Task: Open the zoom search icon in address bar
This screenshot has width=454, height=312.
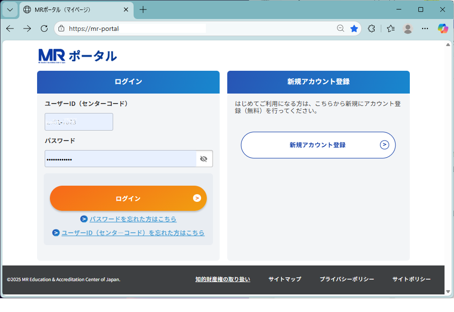Action: (x=340, y=28)
